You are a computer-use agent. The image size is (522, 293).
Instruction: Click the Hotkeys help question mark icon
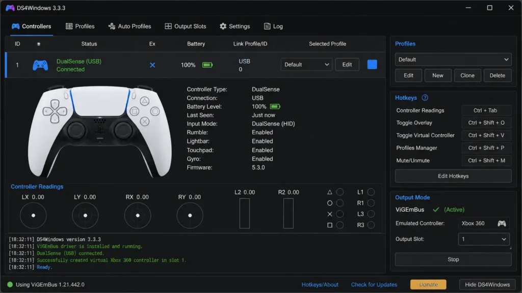(x=425, y=98)
